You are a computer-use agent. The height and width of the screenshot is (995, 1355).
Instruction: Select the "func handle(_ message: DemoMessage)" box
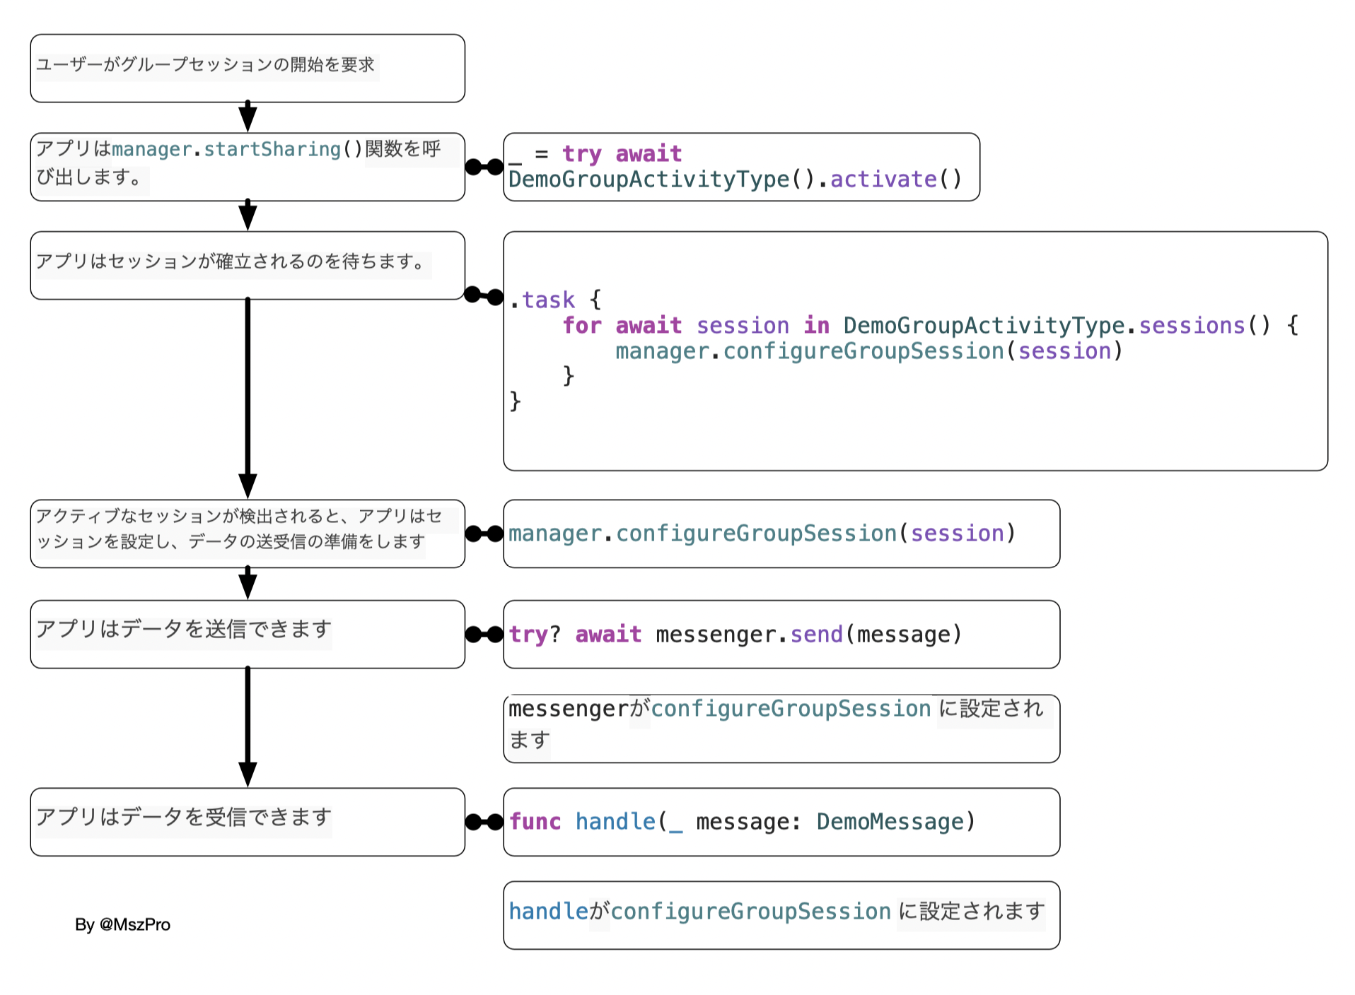(x=781, y=822)
